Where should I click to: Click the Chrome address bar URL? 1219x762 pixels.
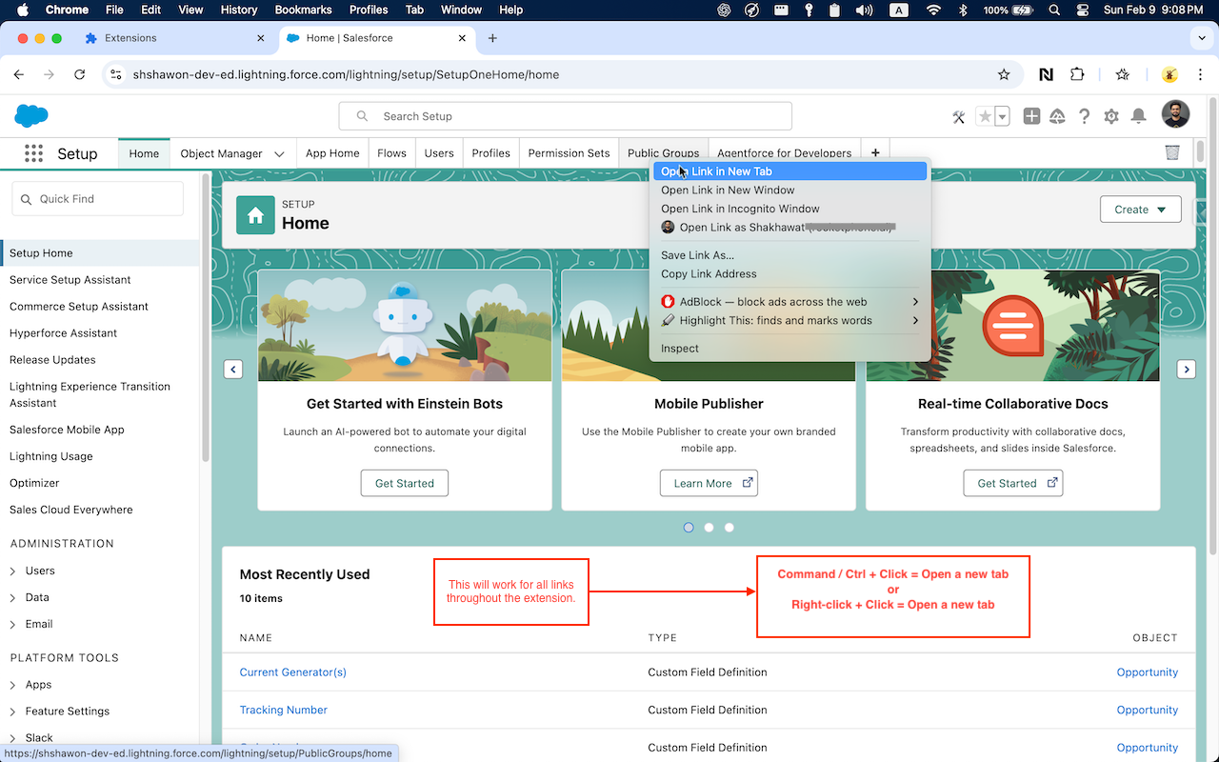[x=346, y=74]
